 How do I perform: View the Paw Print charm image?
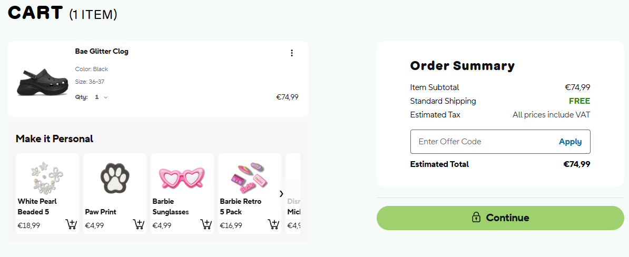click(115, 176)
